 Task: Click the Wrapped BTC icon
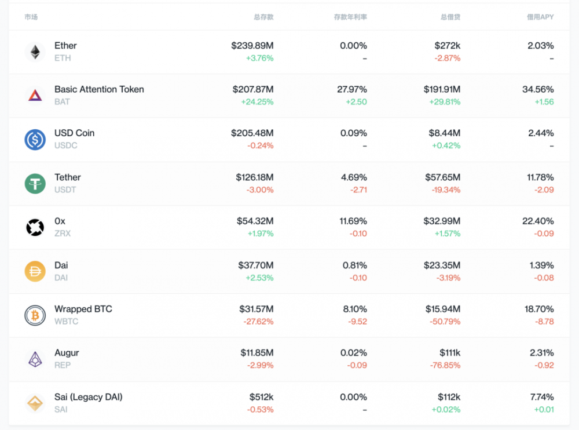pos(35,315)
